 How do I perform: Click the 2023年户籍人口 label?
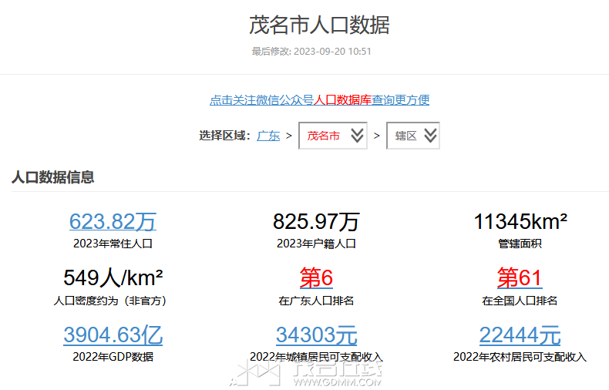316,244
